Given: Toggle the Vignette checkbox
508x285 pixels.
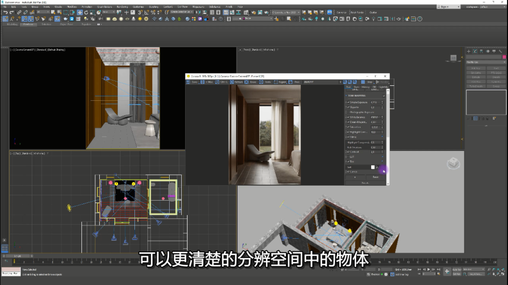Looking at the screenshot, I should (x=348, y=107).
